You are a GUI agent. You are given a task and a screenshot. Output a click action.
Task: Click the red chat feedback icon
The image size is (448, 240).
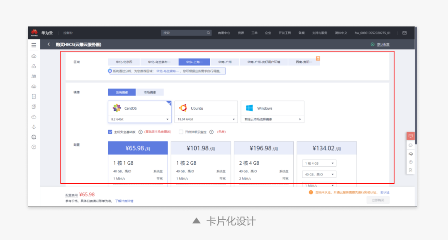(411, 136)
